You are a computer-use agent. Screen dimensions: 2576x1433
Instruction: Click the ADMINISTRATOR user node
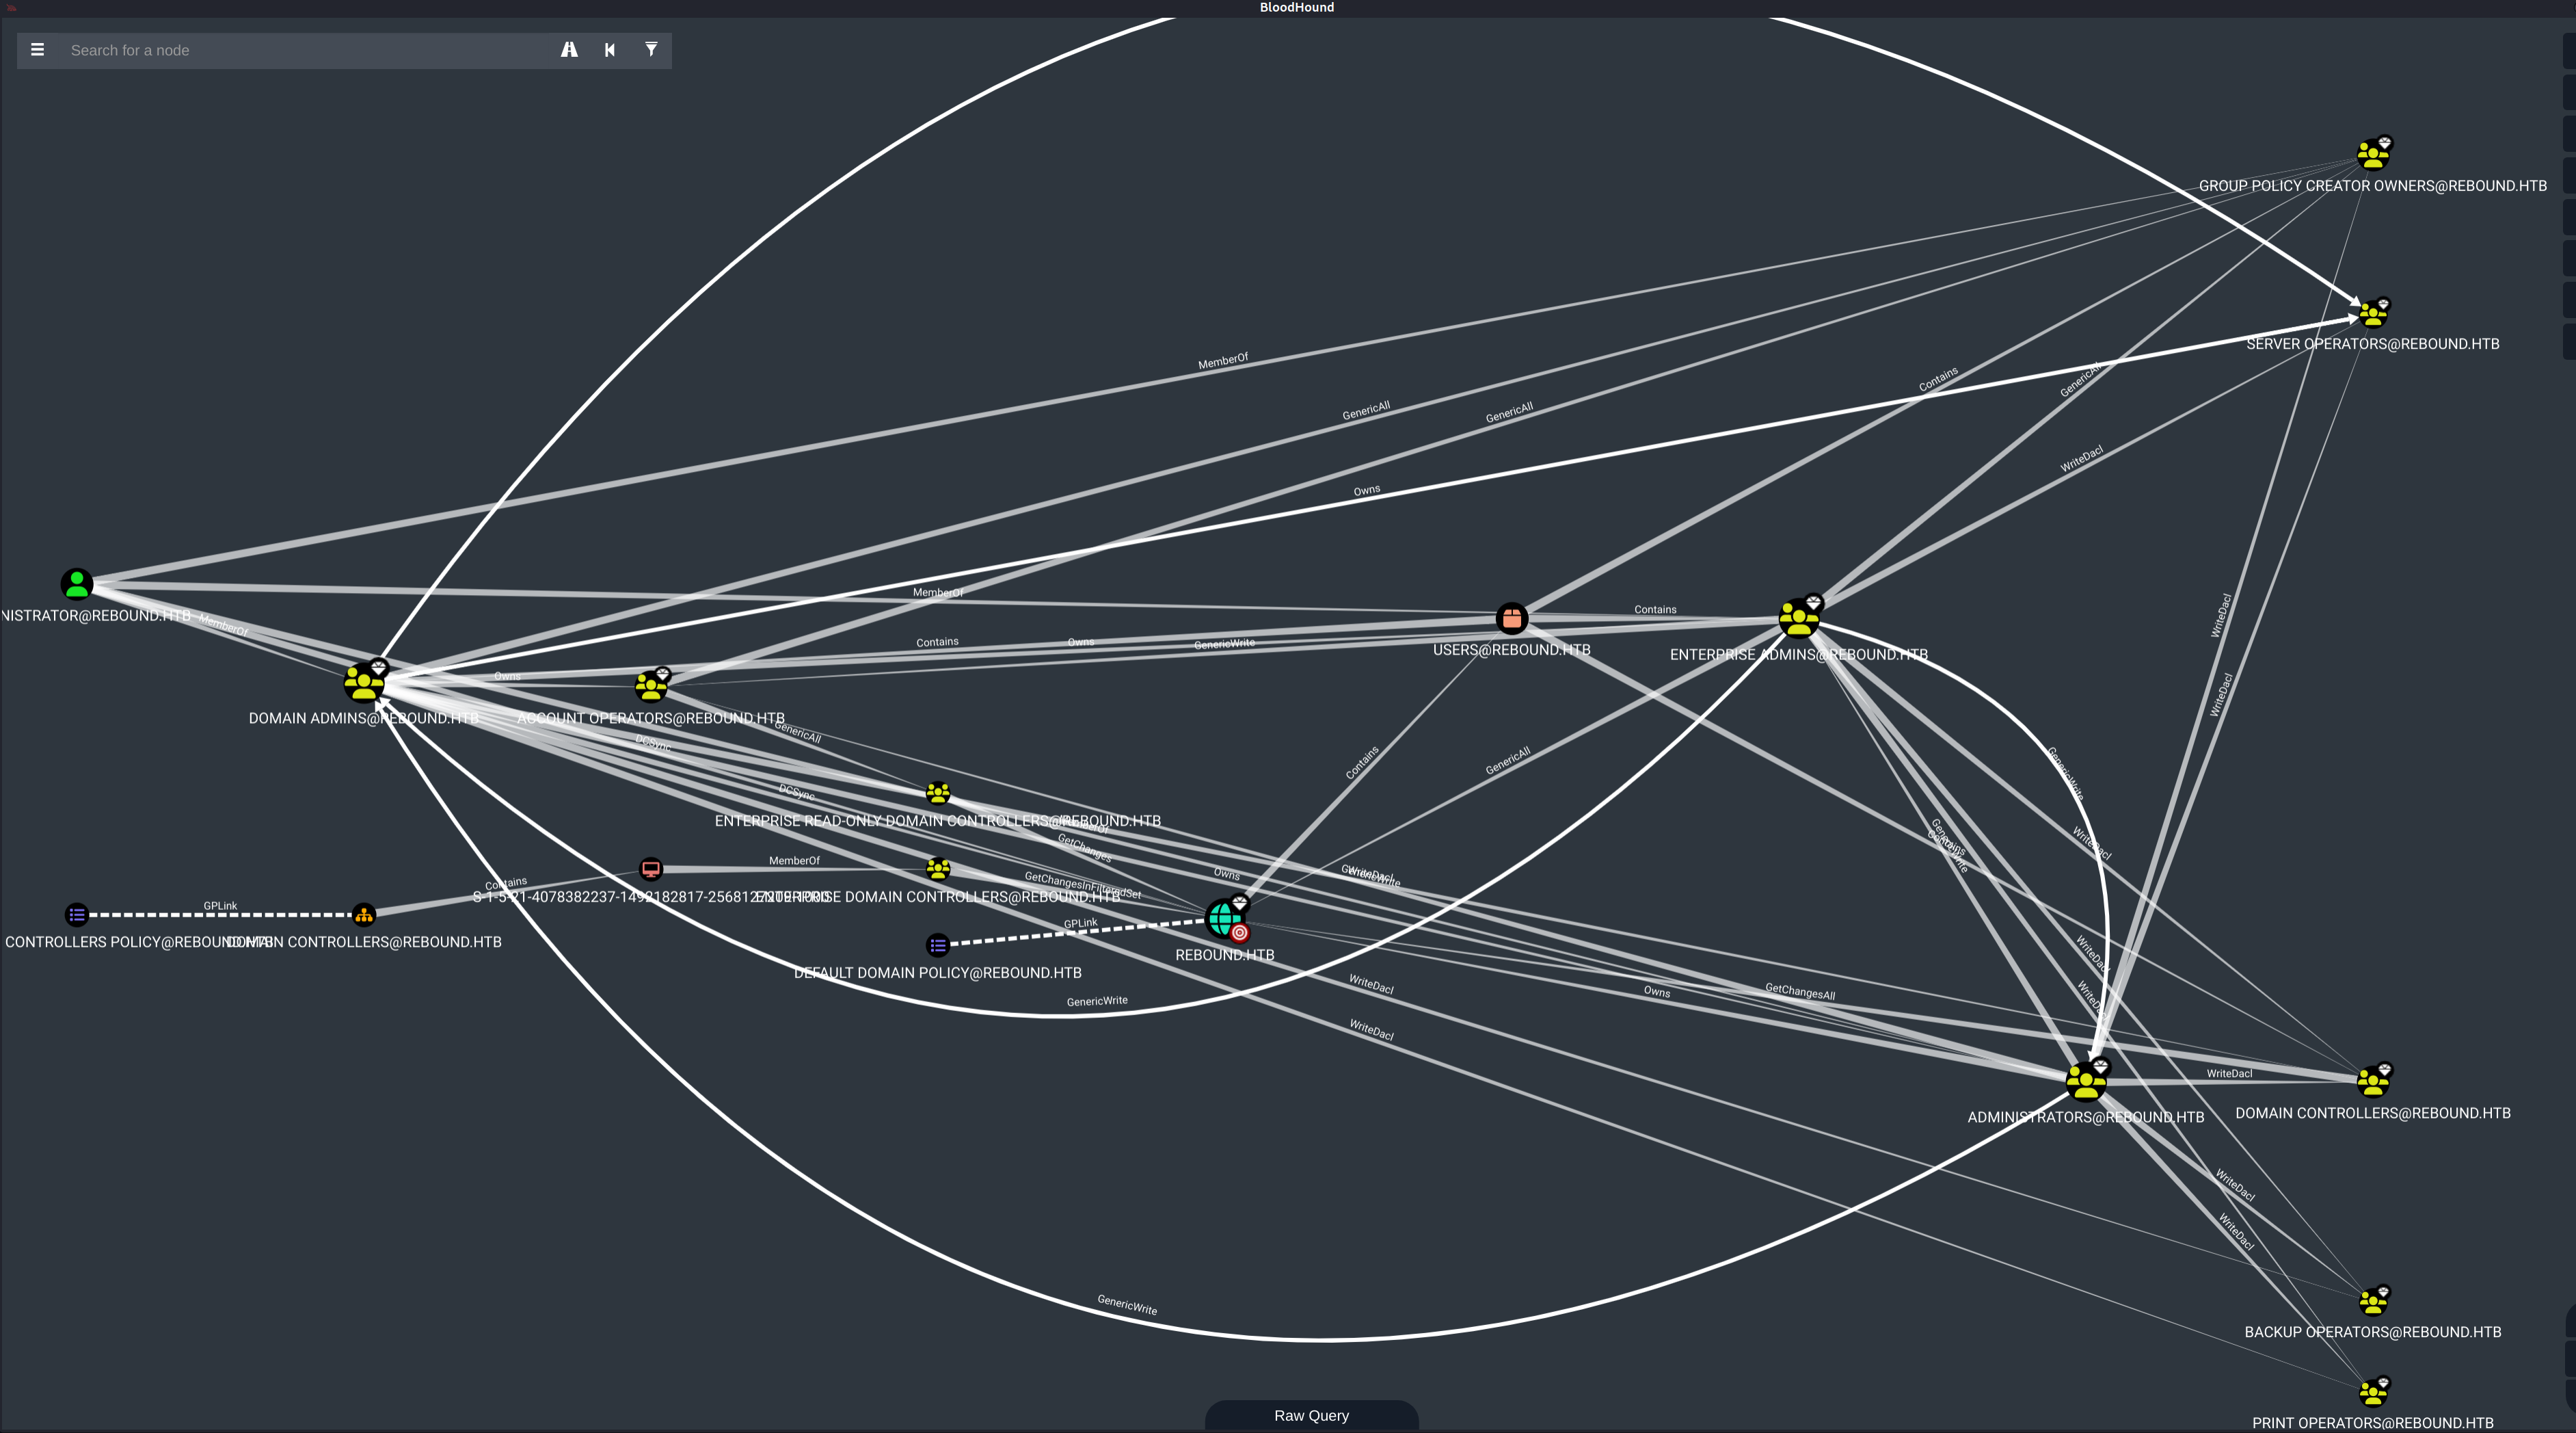pos(77,583)
